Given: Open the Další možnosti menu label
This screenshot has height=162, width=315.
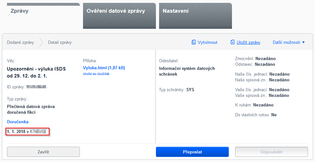Looking at the screenshot, I should (x=286, y=42).
